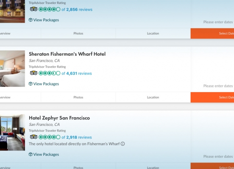
Task: Click package box icon in the Sheraton card
Action: pos(31,84)
